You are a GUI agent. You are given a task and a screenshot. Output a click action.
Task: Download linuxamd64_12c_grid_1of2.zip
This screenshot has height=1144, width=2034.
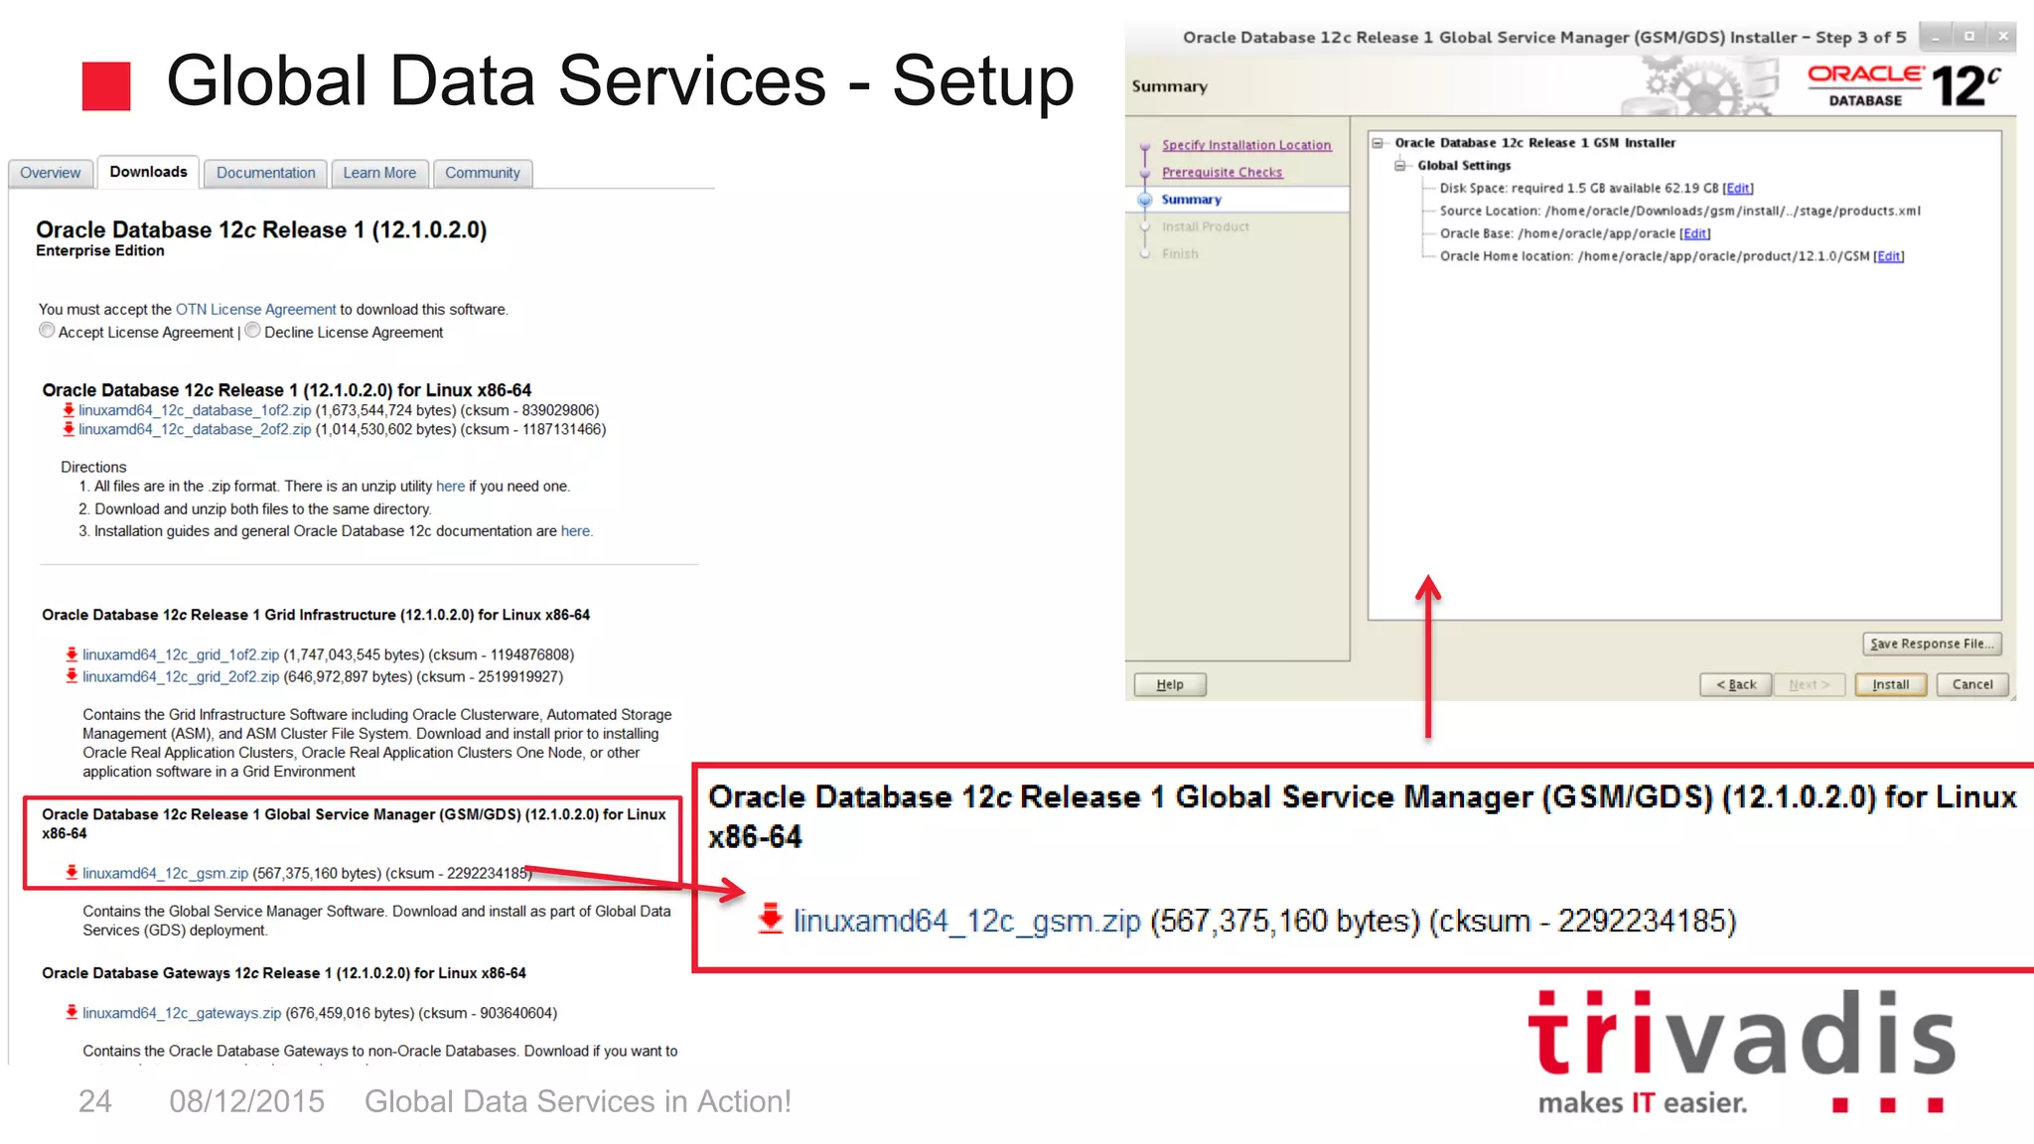tap(181, 654)
